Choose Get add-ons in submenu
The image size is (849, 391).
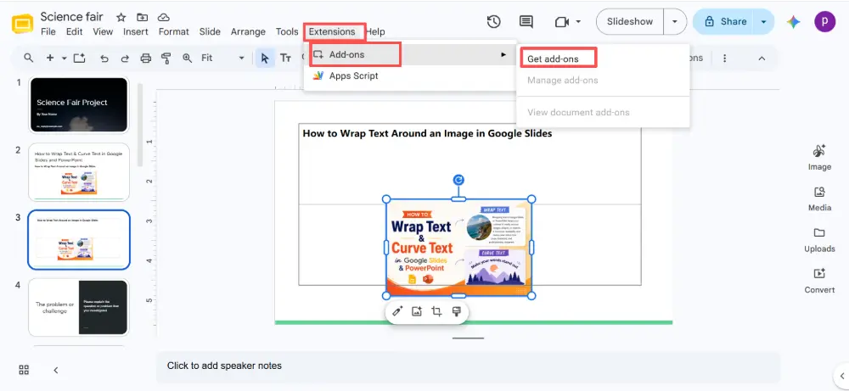coord(553,59)
